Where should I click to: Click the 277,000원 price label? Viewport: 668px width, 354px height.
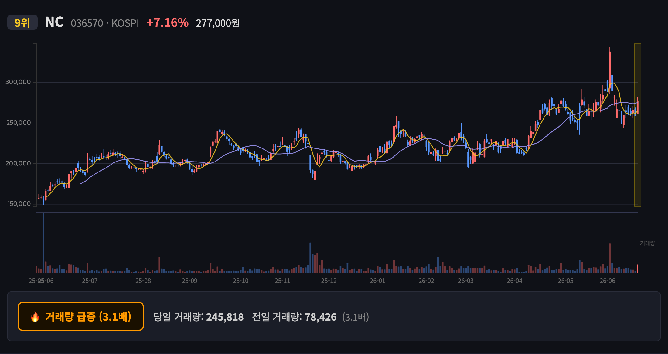coord(218,23)
